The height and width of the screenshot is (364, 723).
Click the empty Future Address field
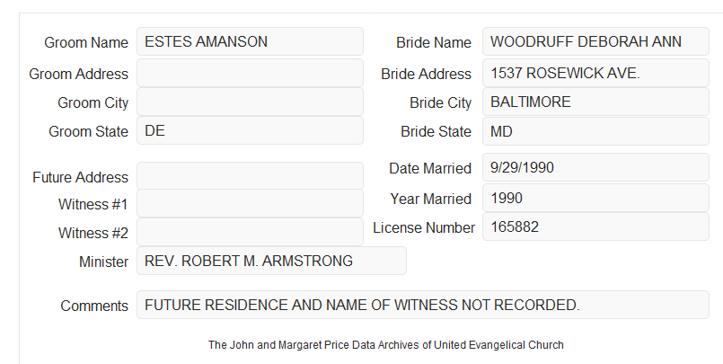tap(250, 176)
